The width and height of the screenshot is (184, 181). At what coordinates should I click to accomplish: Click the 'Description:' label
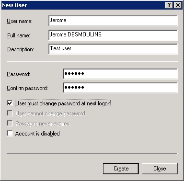[x=20, y=49]
